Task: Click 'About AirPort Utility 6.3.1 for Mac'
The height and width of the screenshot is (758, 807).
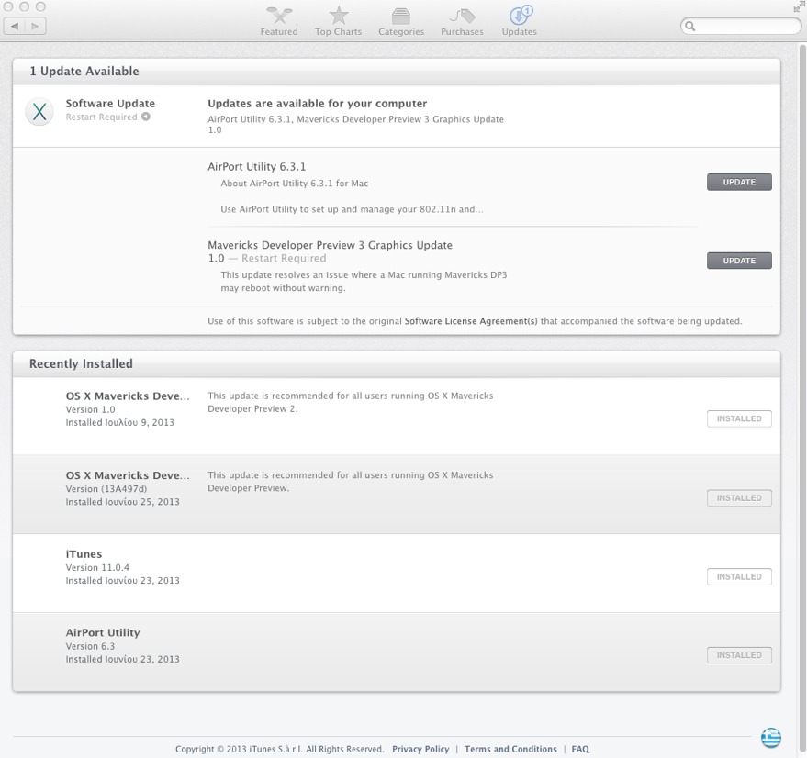Action: pyautogui.click(x=295, y=184)
